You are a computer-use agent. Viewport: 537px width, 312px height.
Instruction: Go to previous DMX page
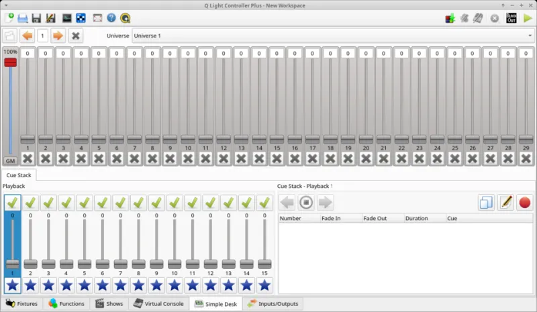click(x=28, y=36)
